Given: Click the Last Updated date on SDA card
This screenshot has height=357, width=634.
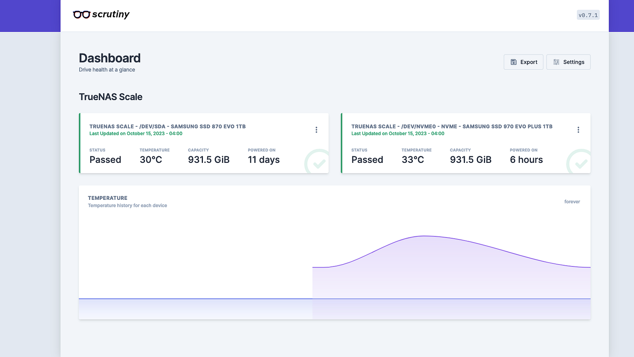Looking at the screenshot, I should [x=136, y=134].
